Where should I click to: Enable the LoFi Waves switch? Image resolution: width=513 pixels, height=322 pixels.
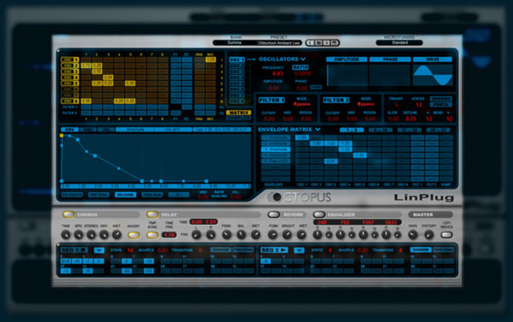point(446,235)
